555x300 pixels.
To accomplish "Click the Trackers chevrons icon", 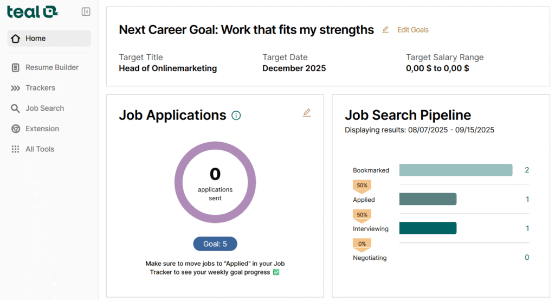I will pyautogui.click(x=15, y=88).
